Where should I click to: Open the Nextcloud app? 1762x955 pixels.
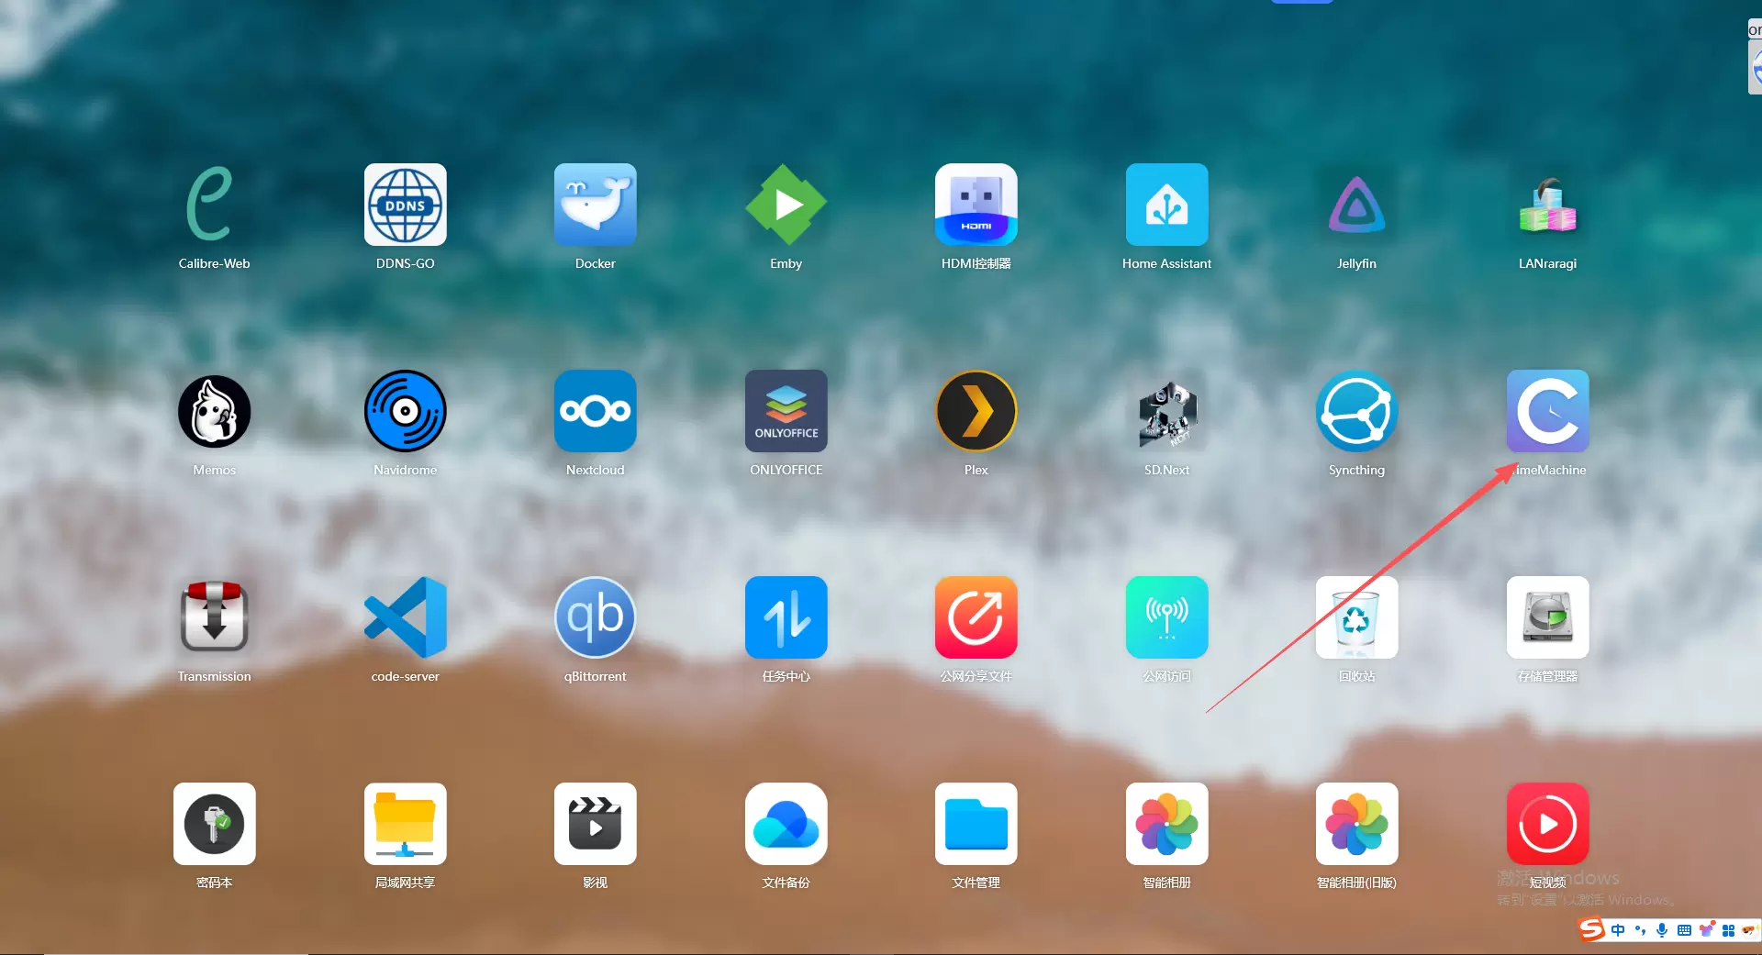click(x=595, y=411)
